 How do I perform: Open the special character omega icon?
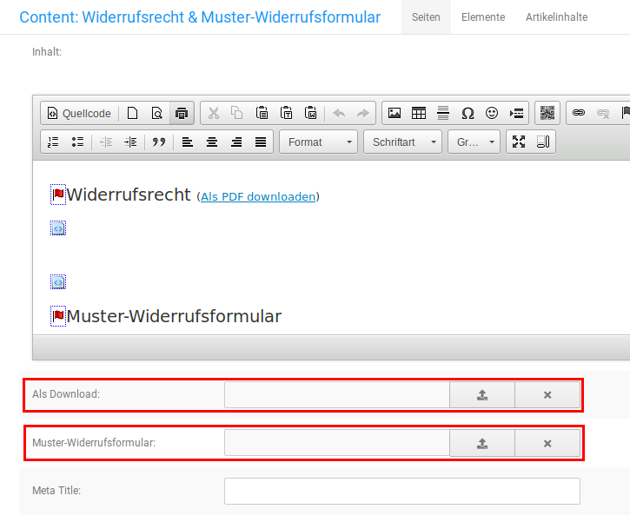tap(468, 113)
